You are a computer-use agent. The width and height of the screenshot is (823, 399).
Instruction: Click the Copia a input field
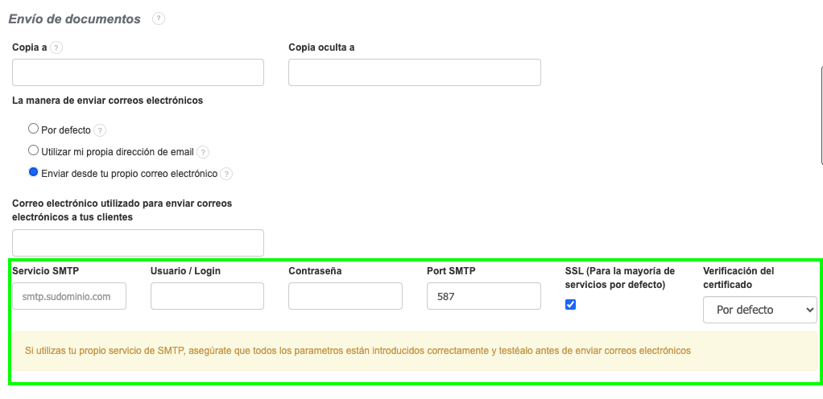coord(138,72)
